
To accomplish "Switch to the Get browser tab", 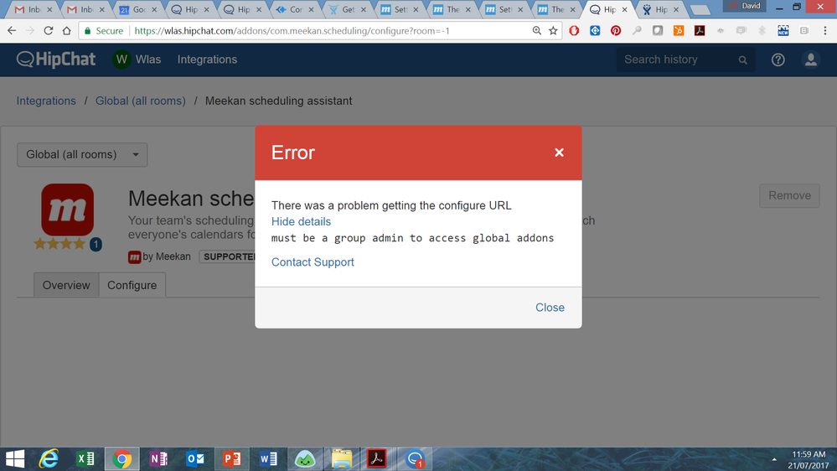I will pos(346,9).
